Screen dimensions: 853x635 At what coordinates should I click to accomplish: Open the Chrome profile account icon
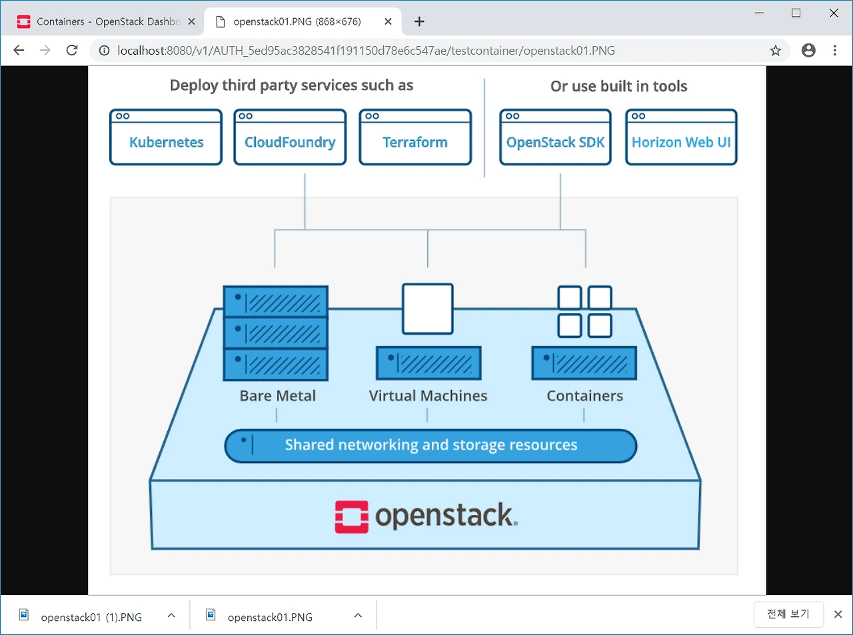(808, 51)
